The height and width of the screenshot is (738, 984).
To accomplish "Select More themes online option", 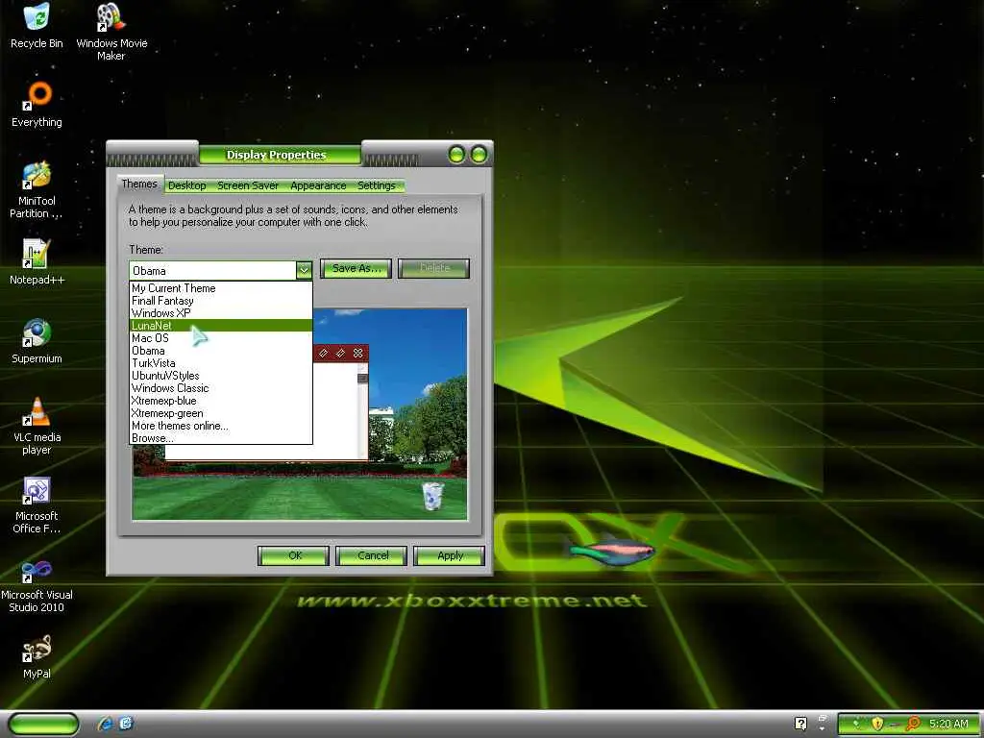I will [221, 426].
